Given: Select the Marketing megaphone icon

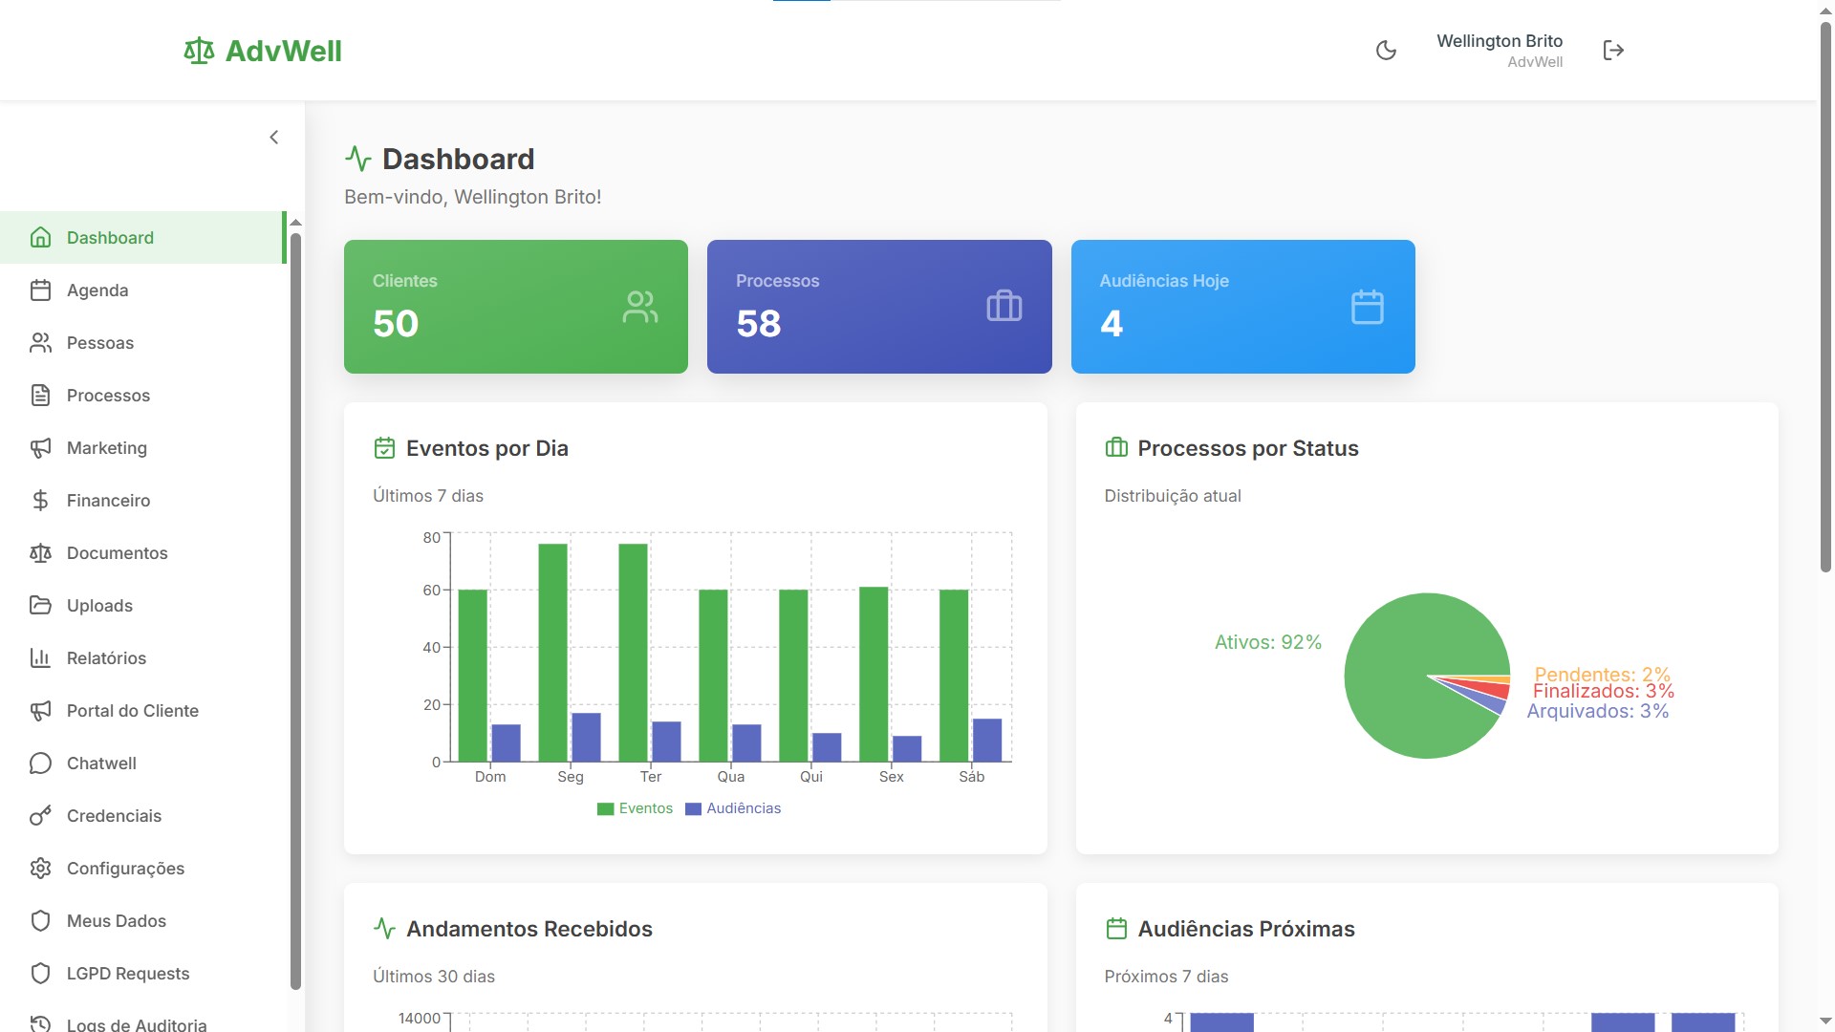Looking at the screenshot, I should [41, 447].
